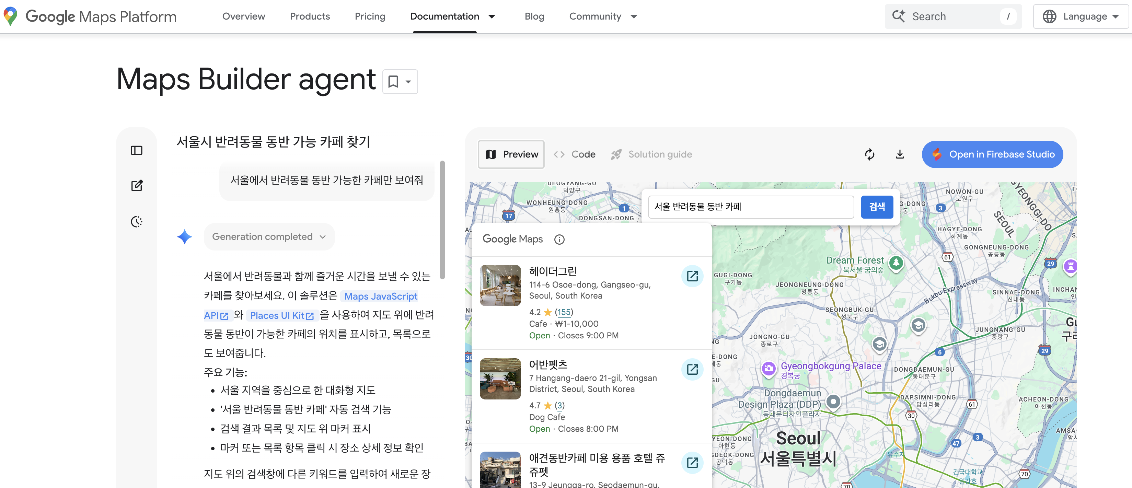
Task: Click the refresh preview icon
Action: click(869, 154)
